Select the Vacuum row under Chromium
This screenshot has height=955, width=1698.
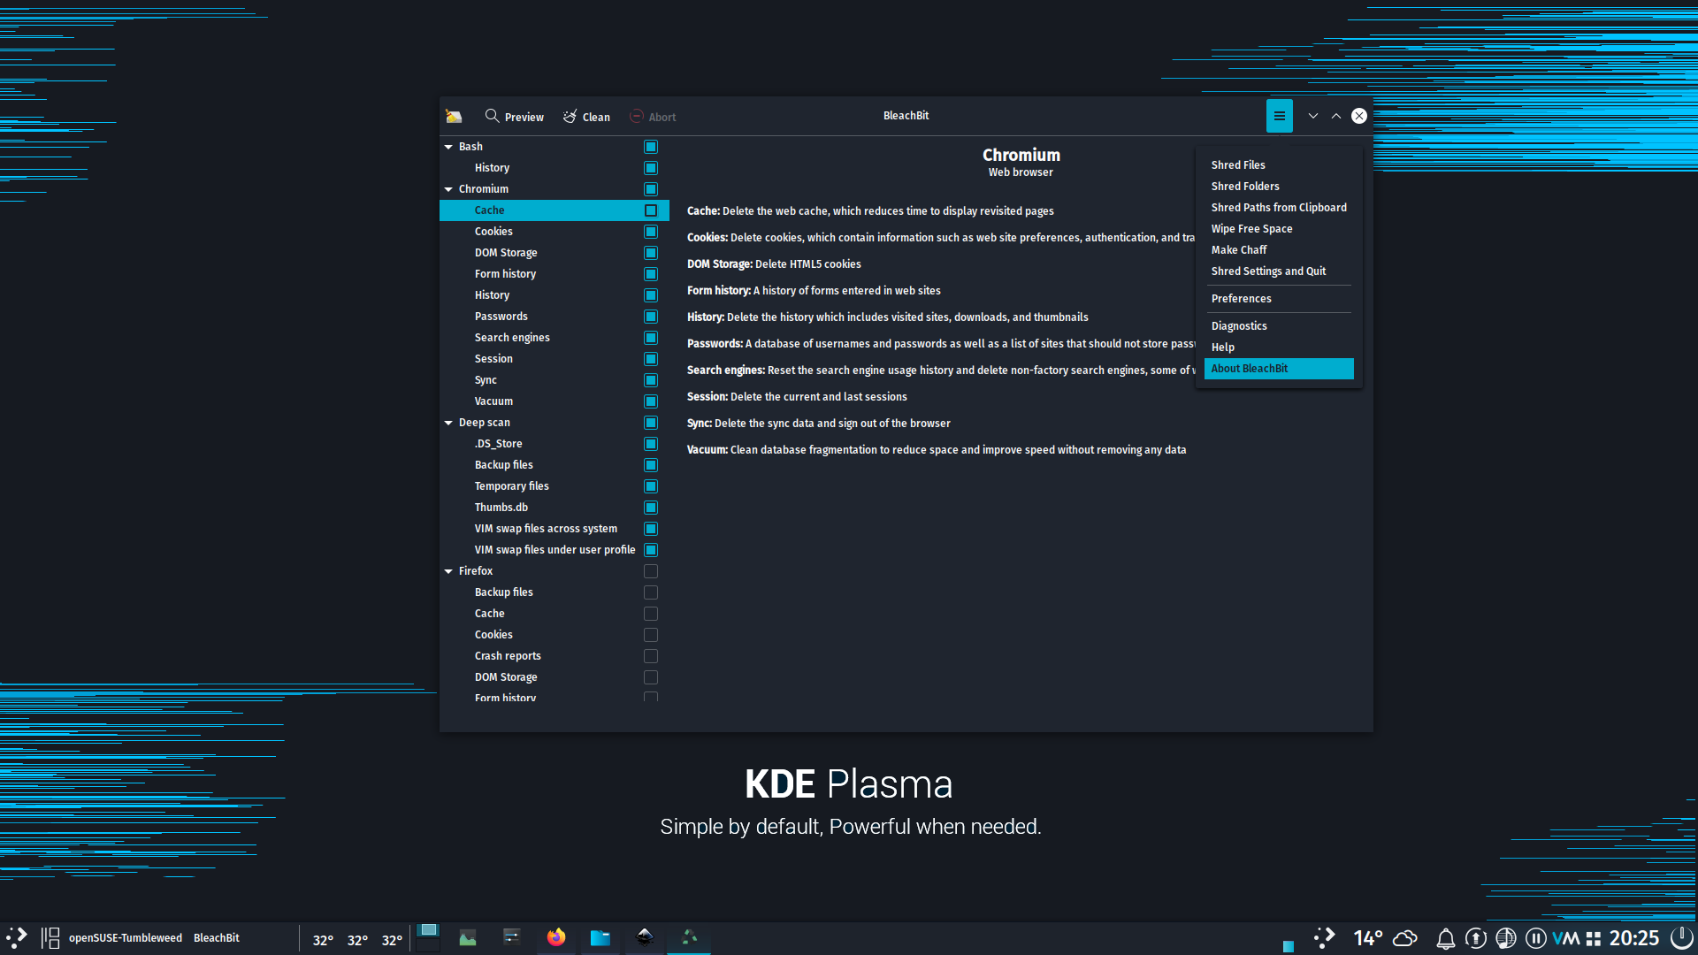(555, 401)
